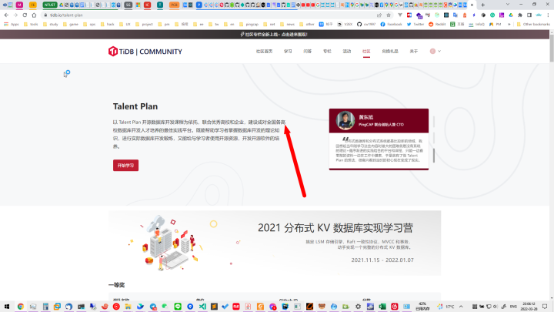Screen dimensions: 554x312
Task: Open the InfoQ bookmark
Action: pyautogui.click(x=476, y=25)
